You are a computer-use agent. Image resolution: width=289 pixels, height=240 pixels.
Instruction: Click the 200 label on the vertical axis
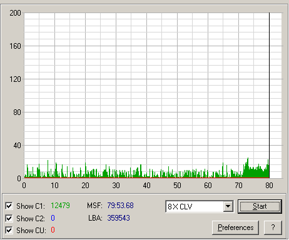[15, 13]
